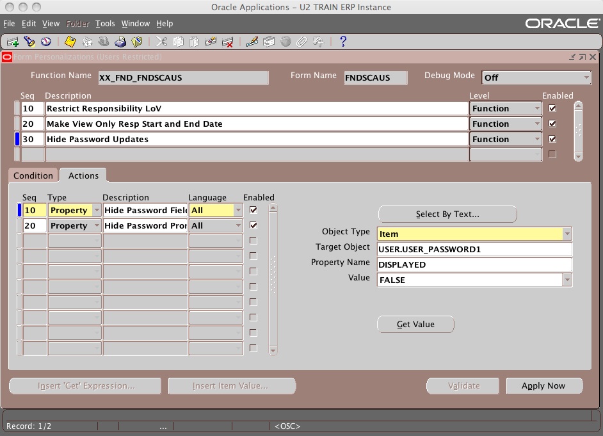Open Translations globe icon
Image resolution: width=603 pixels, height=436 pixels.
(x=285, y=42)
